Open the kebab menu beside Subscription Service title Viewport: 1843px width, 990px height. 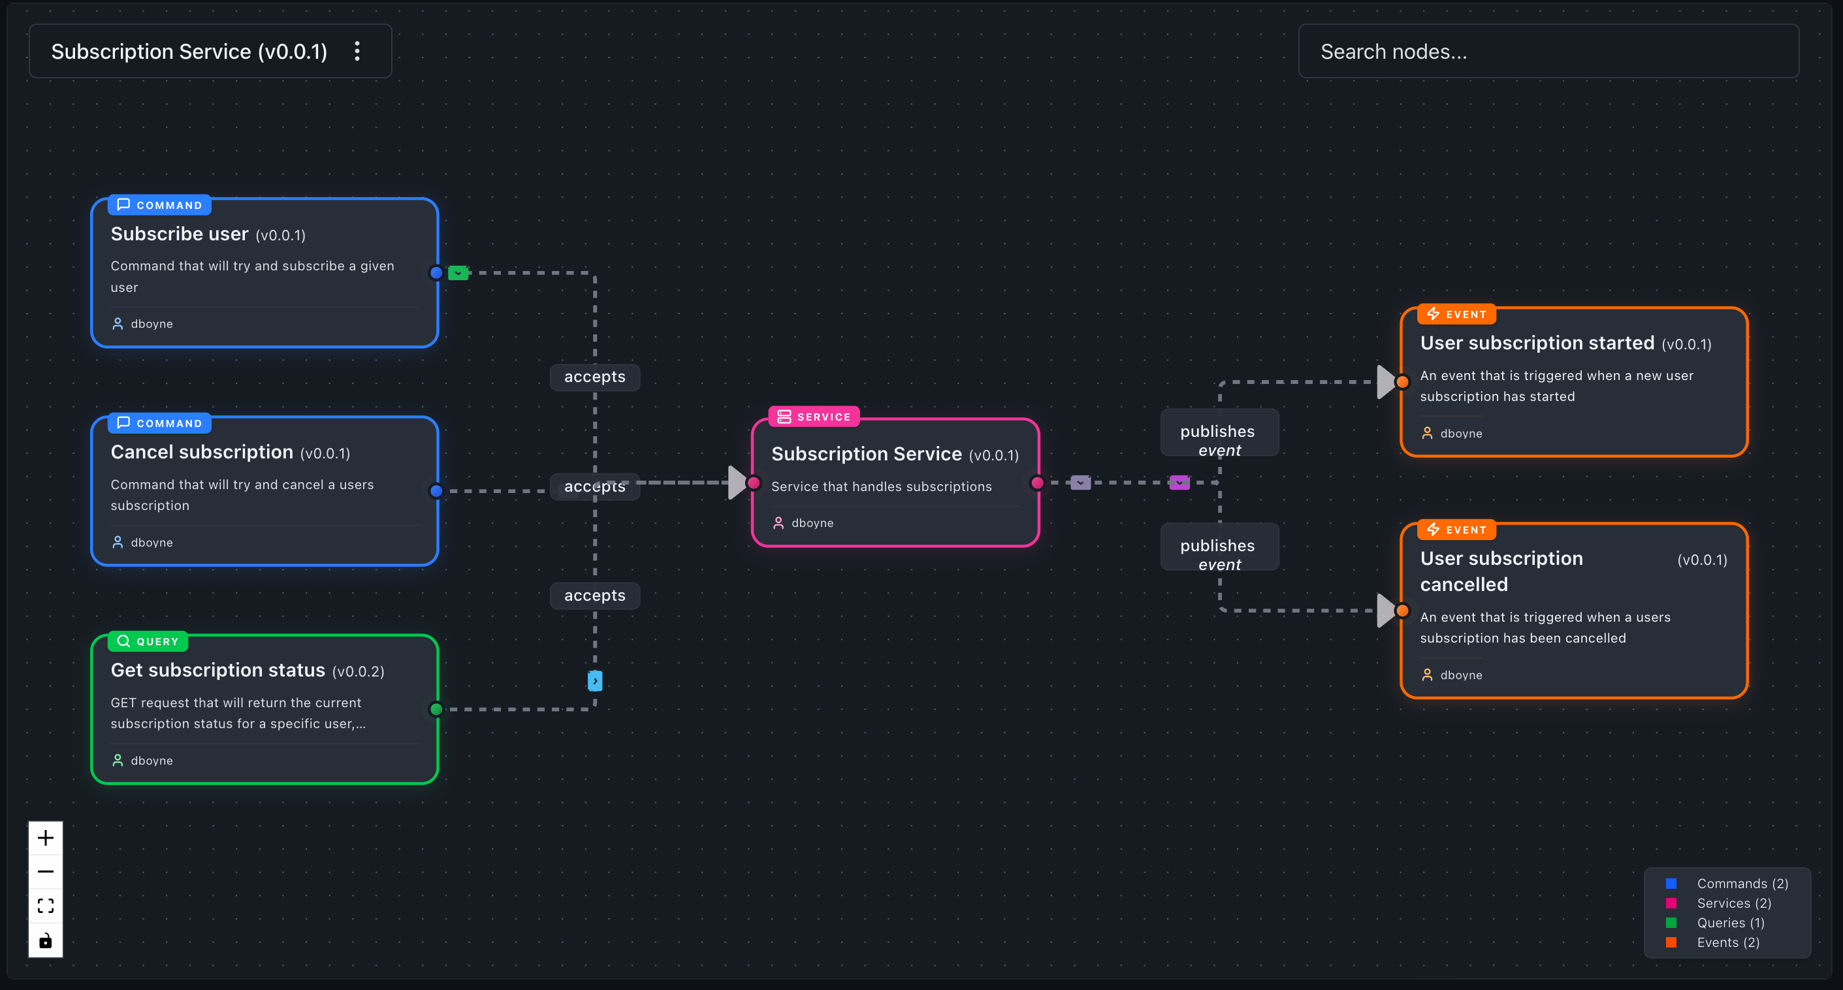tap(357, 51)
